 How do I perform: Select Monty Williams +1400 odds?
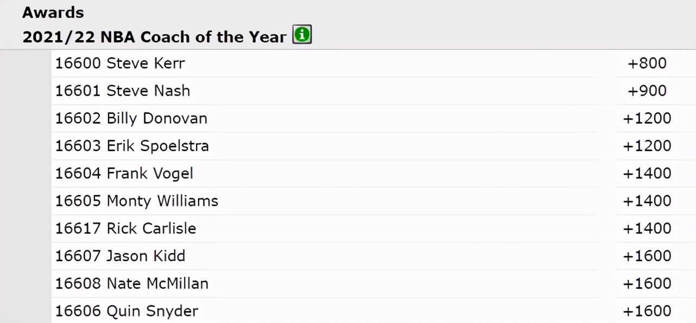click(647, 201)
